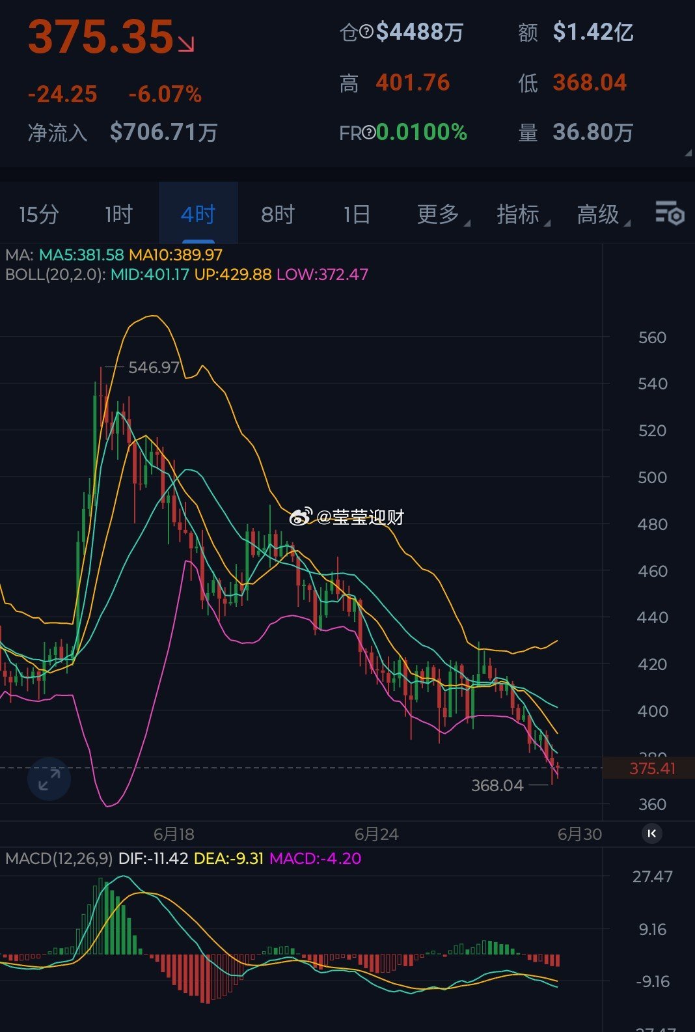Screen dimensions: 695x1032
Task: Jump to latest candle arrow button
Action: point(652,833)
